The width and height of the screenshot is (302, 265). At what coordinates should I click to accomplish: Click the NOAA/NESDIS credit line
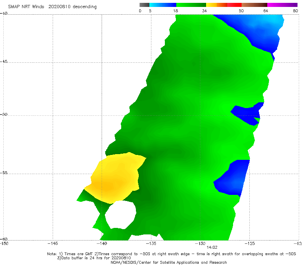pyautogui.click(x=169, y=263)
